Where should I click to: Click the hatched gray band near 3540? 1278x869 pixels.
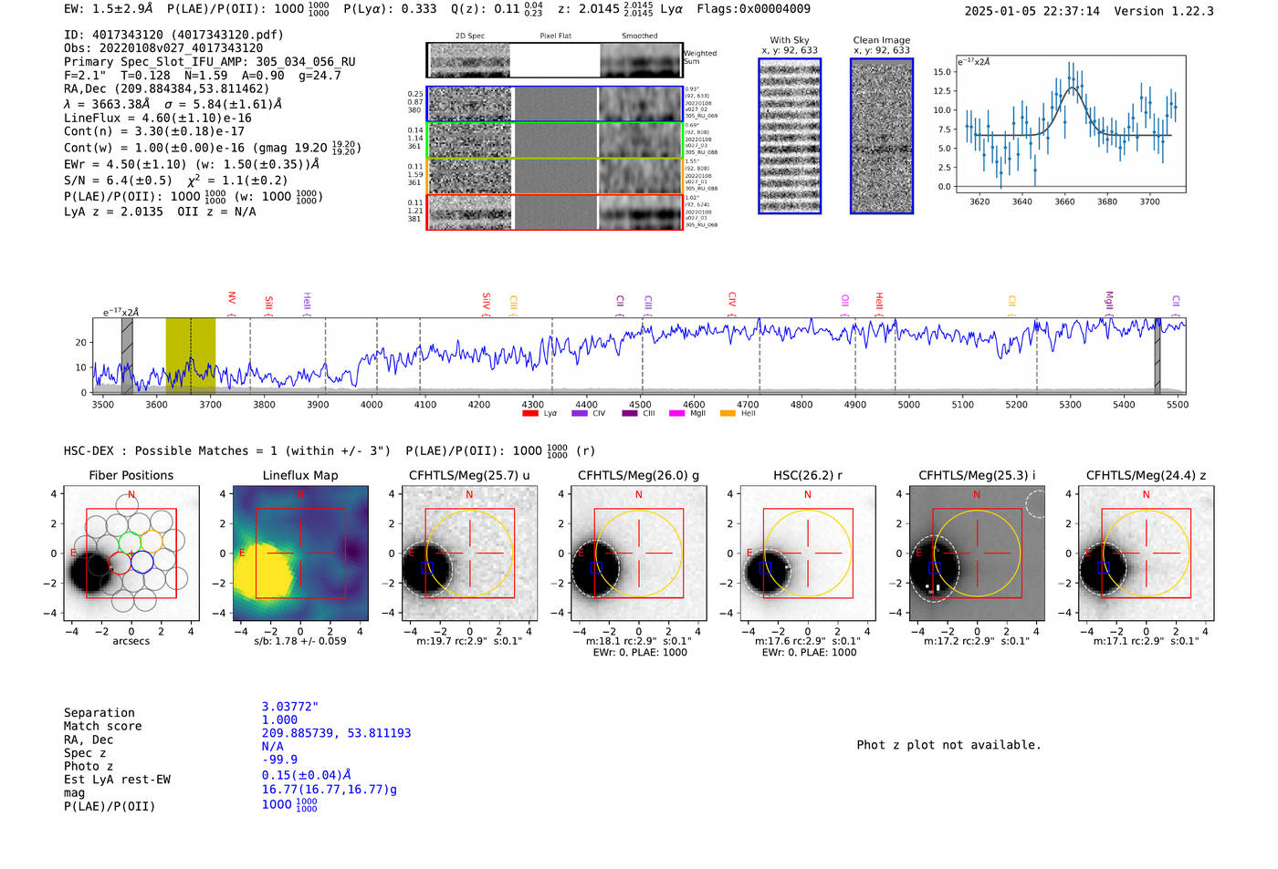pyautogui.click(x=127, y=356)
